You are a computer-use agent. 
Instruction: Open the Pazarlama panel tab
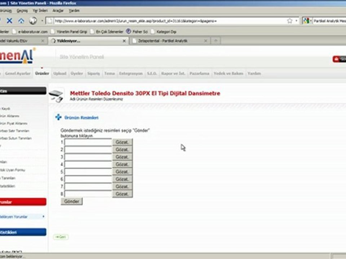point(199,73)
